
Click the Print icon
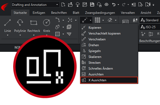(106, 5)
